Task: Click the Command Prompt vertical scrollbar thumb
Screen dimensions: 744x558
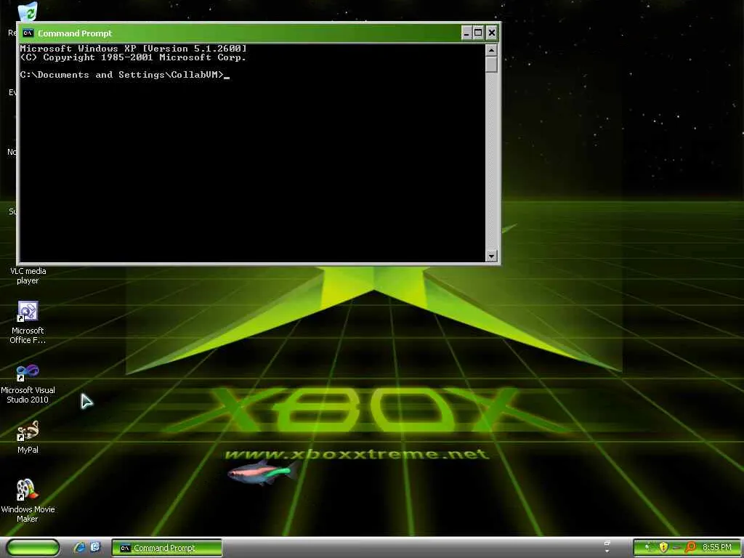Action: point(491,64)
